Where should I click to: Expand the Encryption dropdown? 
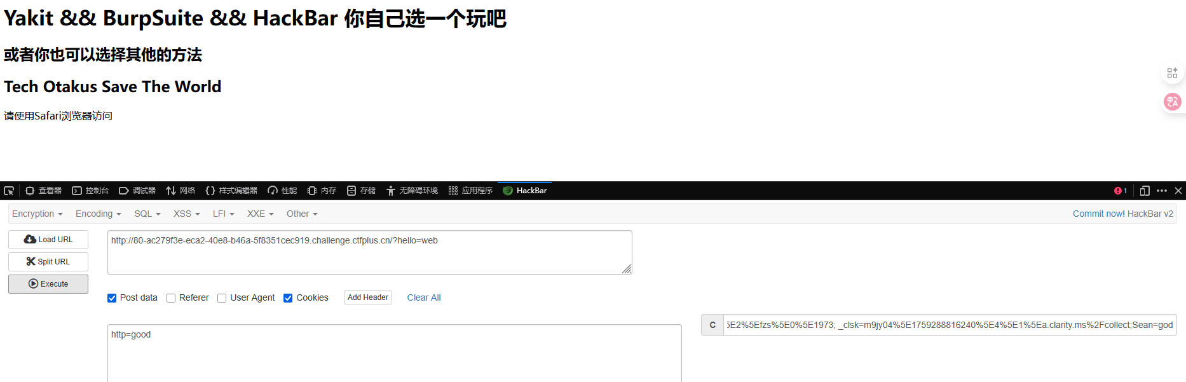click(37, 214)
